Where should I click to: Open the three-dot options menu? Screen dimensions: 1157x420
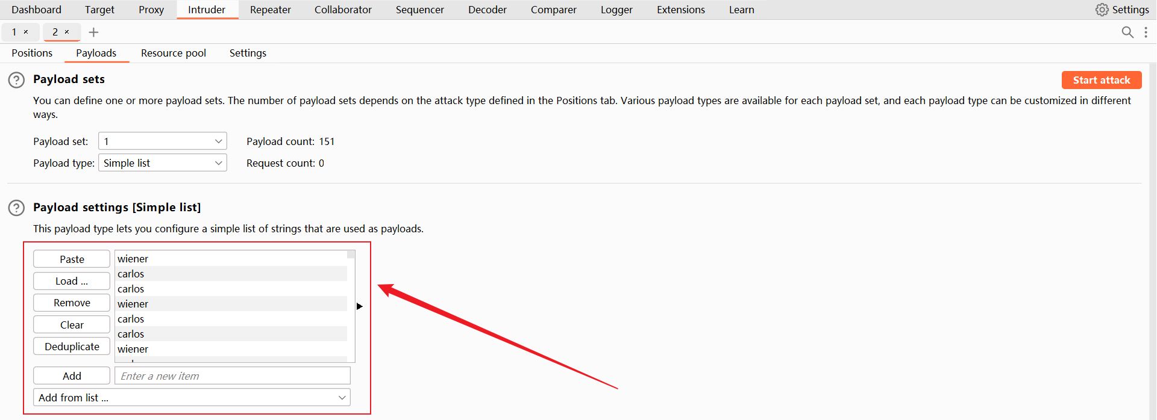pos(1146,32)
